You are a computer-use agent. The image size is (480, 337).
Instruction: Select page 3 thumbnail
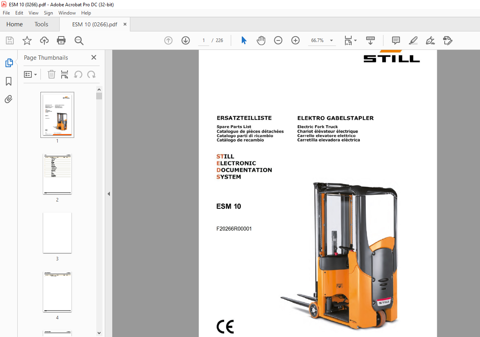(57, 233)
